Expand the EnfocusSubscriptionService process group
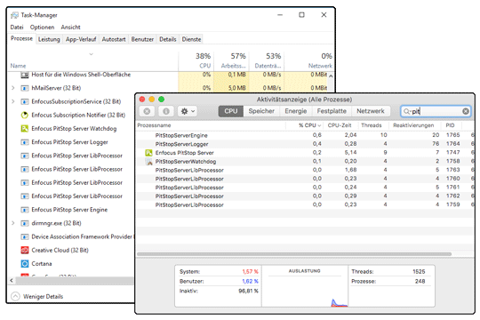Viewport: 480px width, 320px height. pos(12,101)
